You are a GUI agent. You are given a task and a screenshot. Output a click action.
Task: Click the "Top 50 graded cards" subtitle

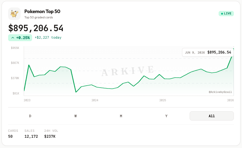(39, 17)
